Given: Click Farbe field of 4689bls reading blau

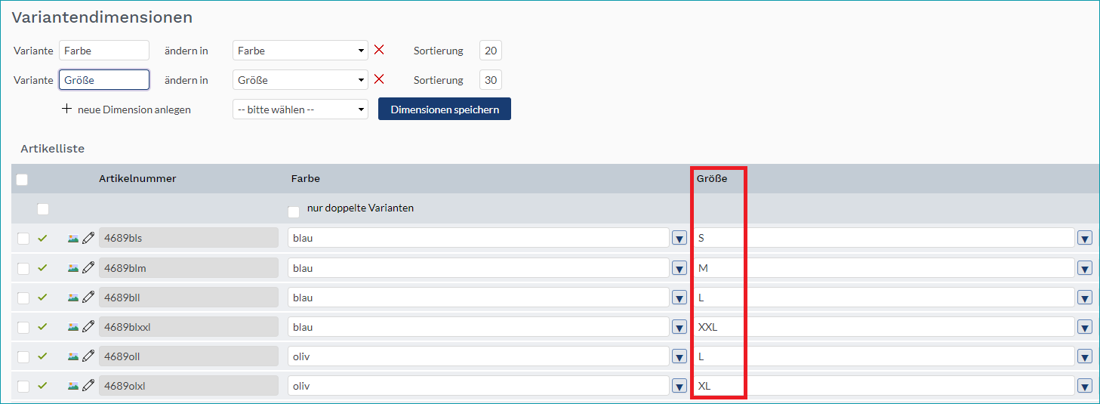Looking at the screenshot, I should coord(479,238).
